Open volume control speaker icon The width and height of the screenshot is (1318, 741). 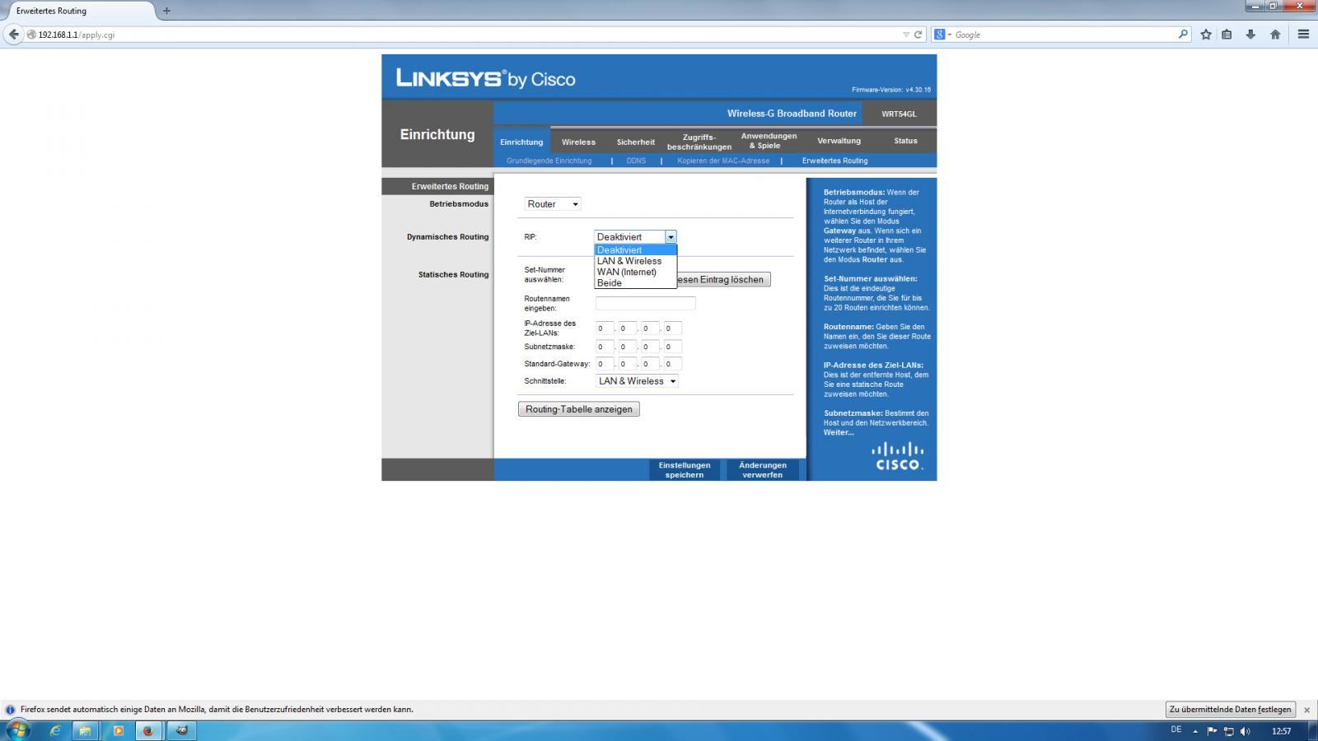[1245, 731]
